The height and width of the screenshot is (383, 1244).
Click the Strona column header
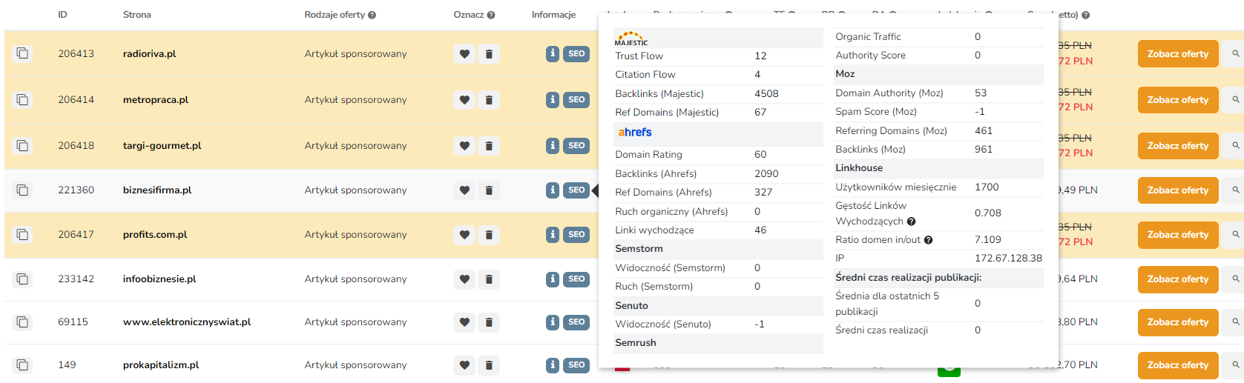[x=136, y=15]
